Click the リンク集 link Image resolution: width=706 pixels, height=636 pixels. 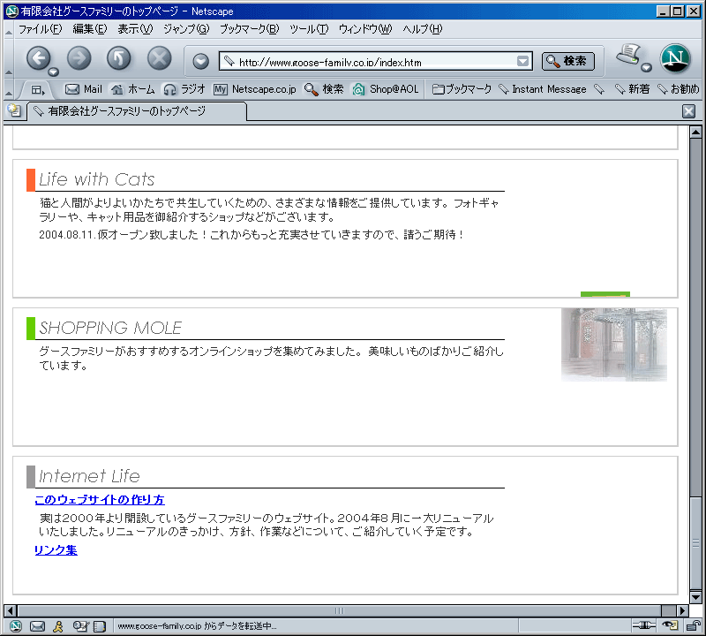click(x=56, y=550)
